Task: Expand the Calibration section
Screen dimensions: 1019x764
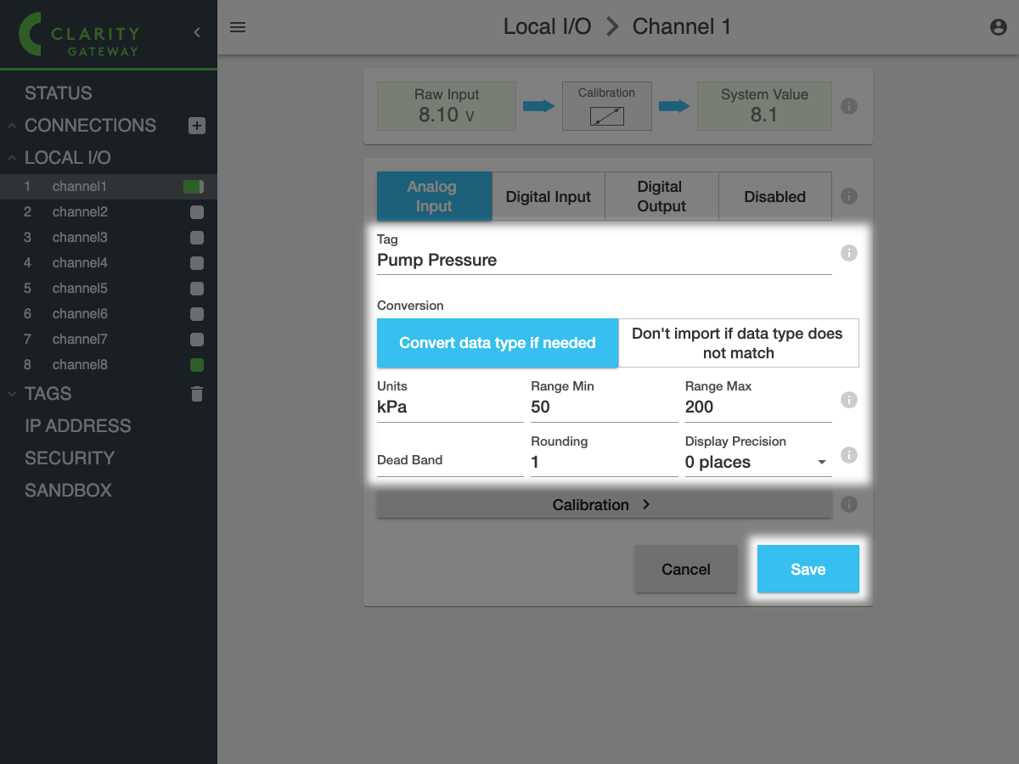Action: click(x=603, y=505)
